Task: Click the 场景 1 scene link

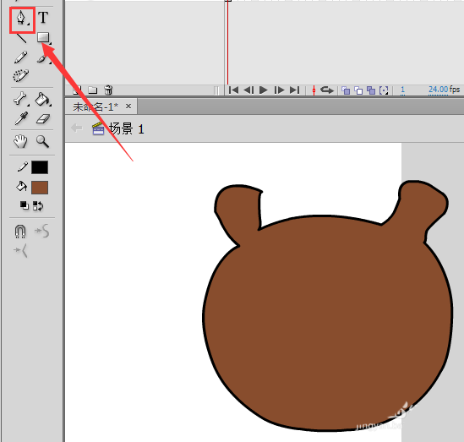Action: 127,129
